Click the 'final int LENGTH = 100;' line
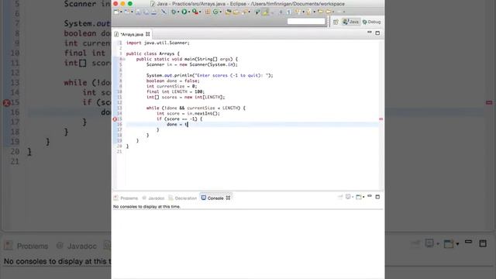The image size is (496, 279). point(175,91)
